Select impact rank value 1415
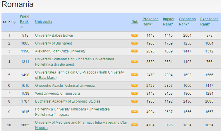This screenshot has width=221, height=131. (169, 35)
